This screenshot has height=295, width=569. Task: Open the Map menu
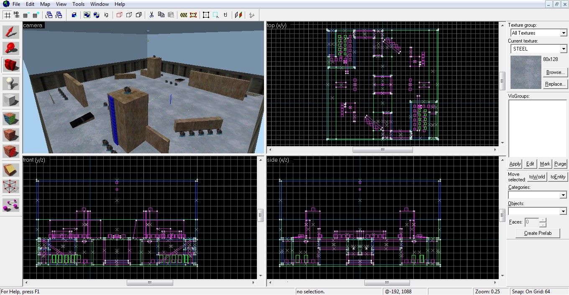(45, 4)
